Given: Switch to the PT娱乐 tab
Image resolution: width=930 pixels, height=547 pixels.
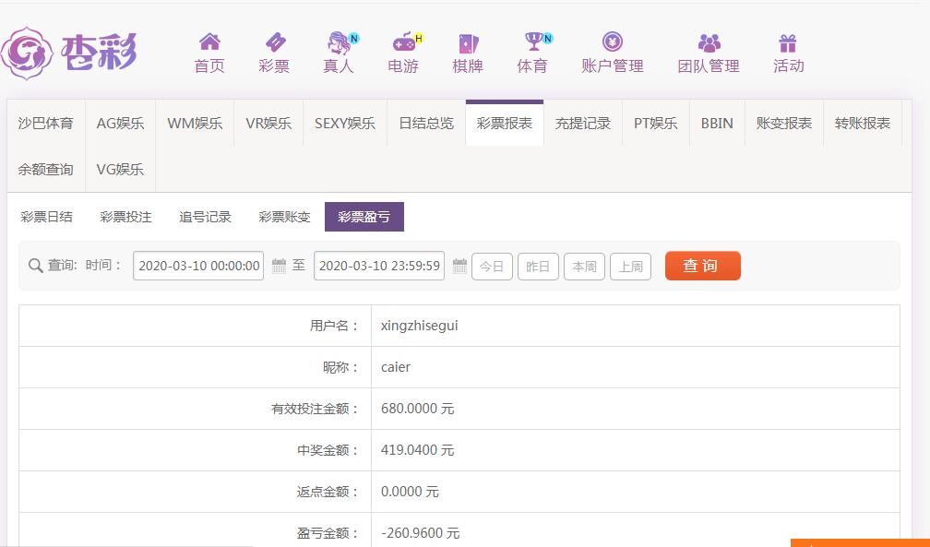Looking at the screenshot, I should tap(656, 124).
